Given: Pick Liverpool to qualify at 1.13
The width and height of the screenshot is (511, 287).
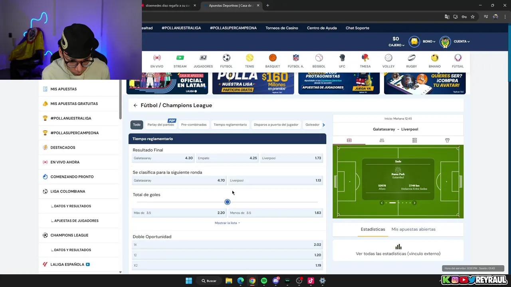Looking at the screenshot, I should pyautogui.click(x=275, y=181).
